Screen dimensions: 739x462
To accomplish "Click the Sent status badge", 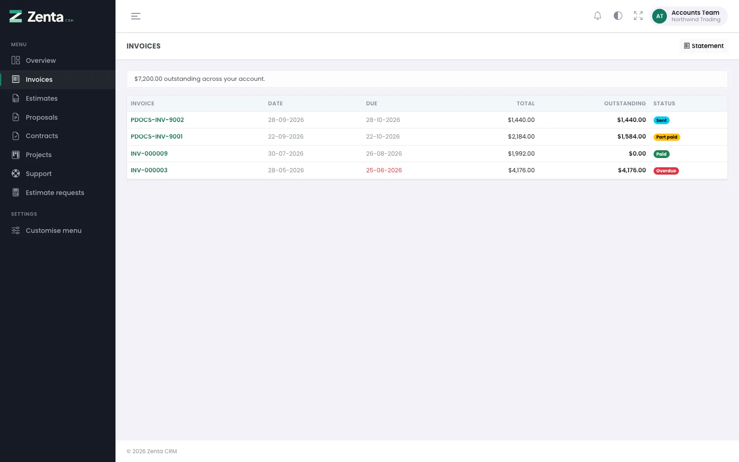I will (661, 120).
